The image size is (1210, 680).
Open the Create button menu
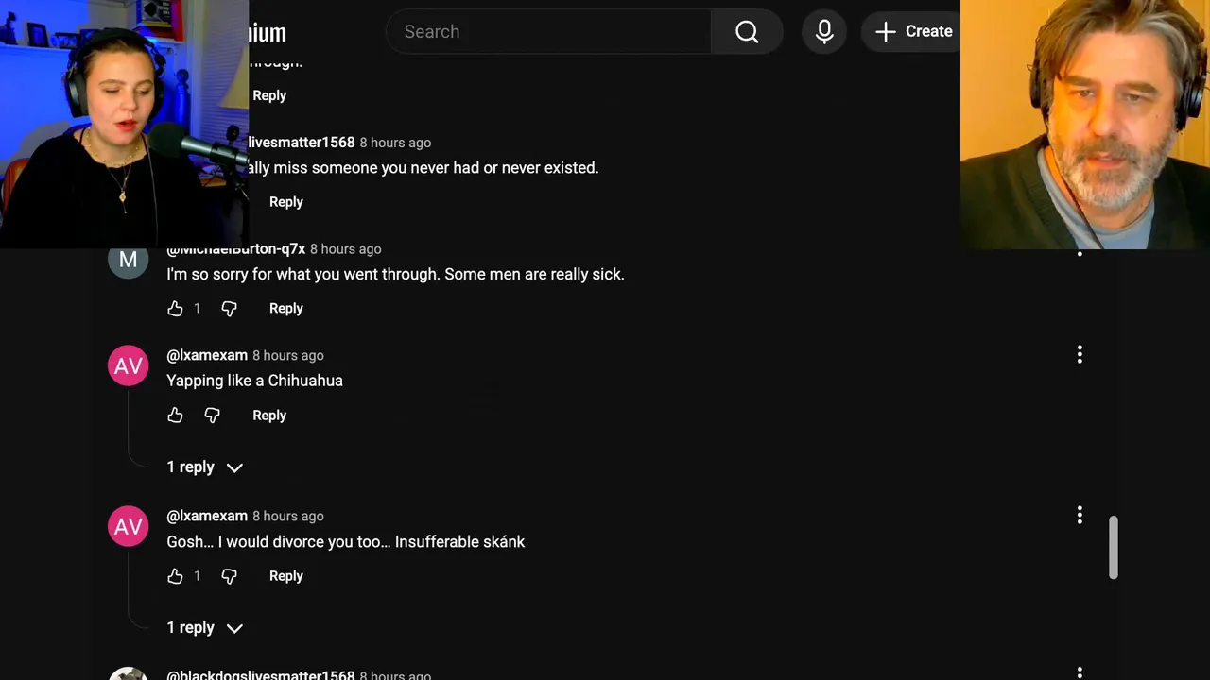[912, 32]
